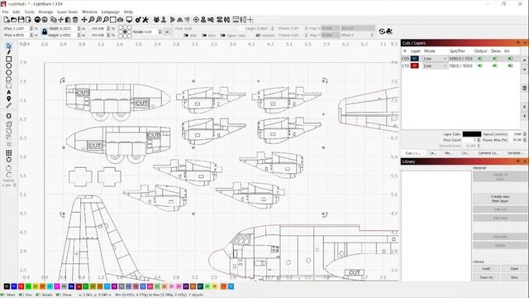529x298 pixels.
Task: Toggle Output for layer C10
Action: pos(480,65)
